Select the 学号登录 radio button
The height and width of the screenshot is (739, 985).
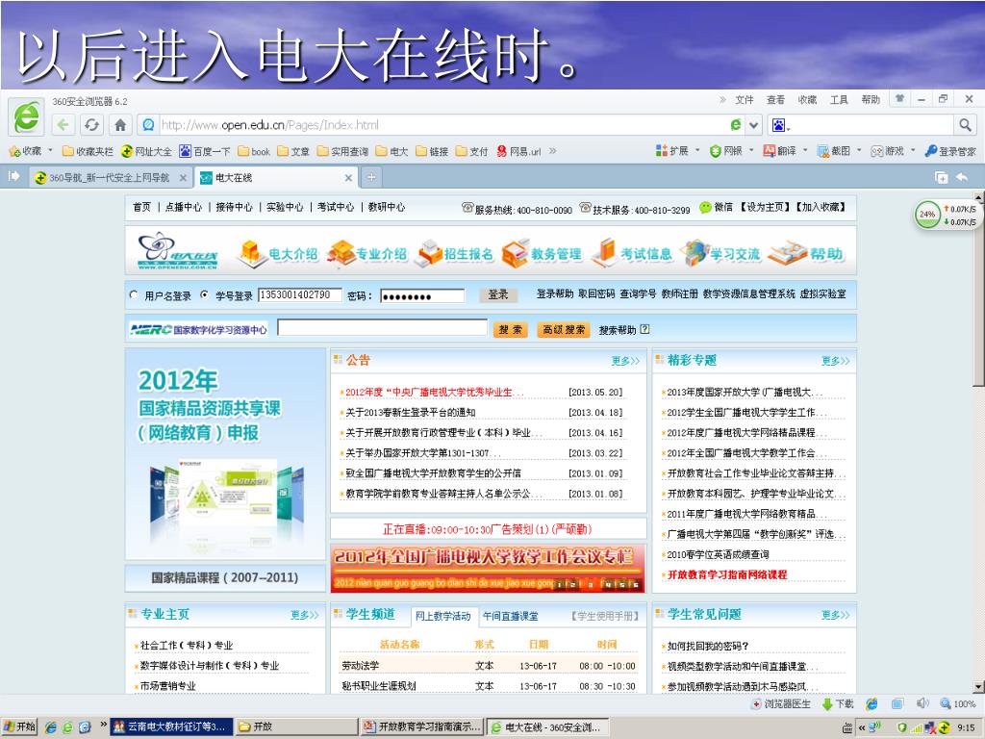[204, 294]
